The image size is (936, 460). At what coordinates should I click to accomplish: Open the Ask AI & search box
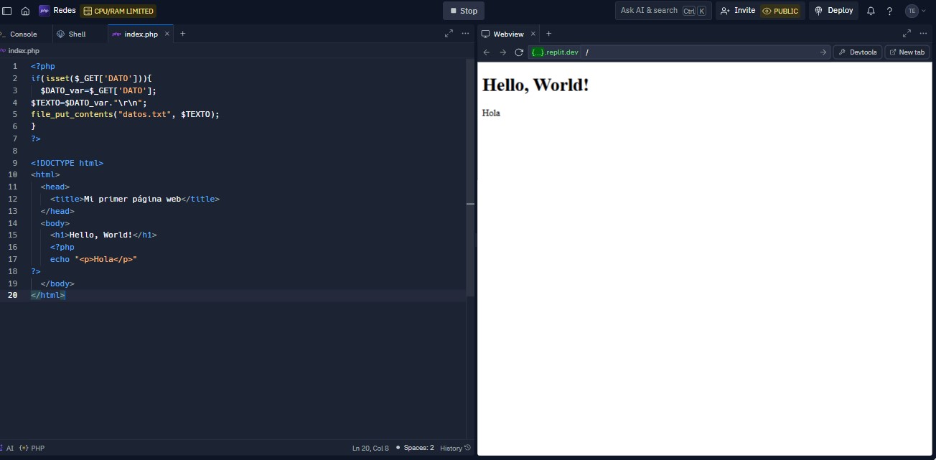(663, 11)
